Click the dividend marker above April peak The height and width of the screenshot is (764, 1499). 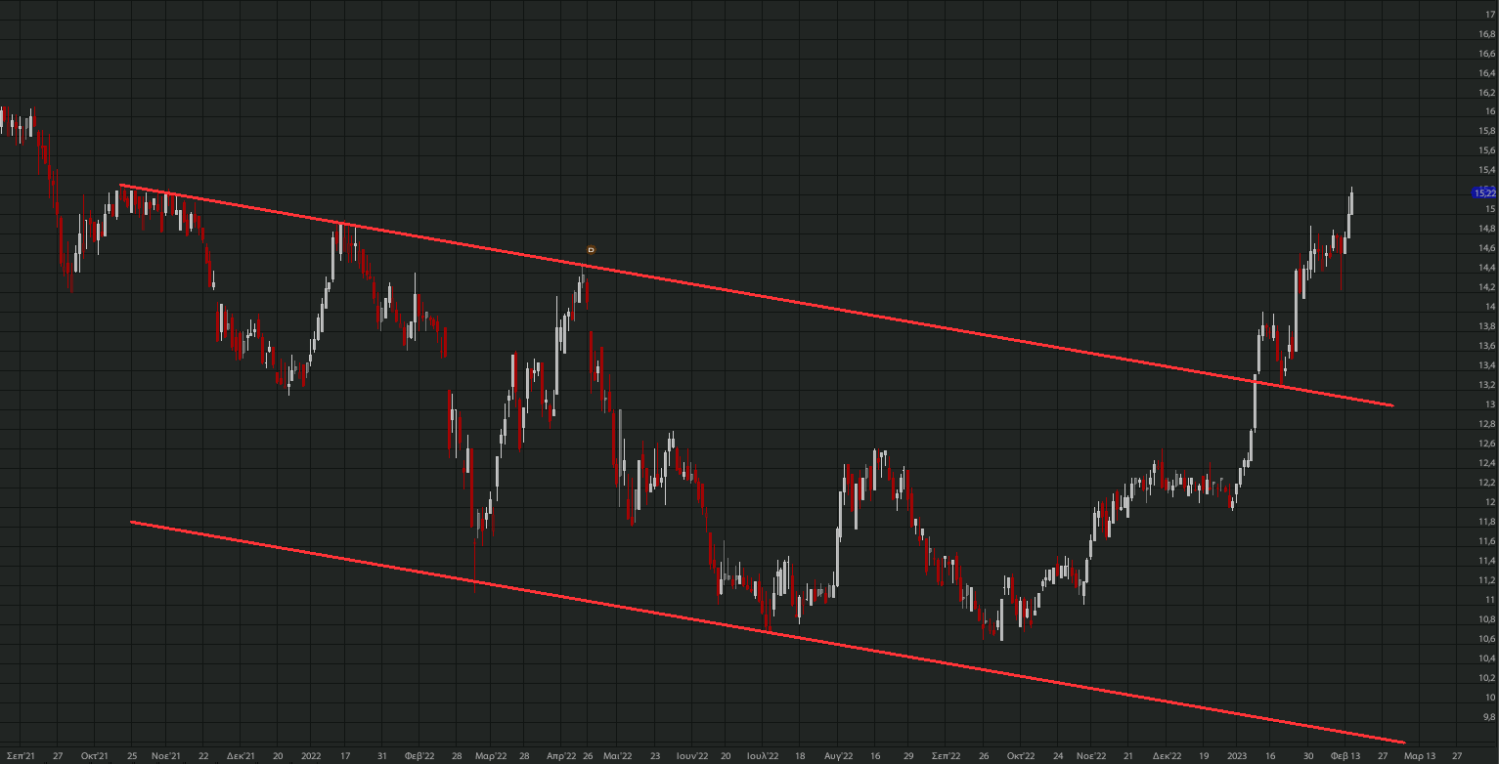pos(591,250)
